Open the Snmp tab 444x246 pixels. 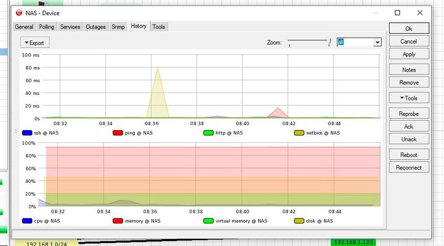118,27
